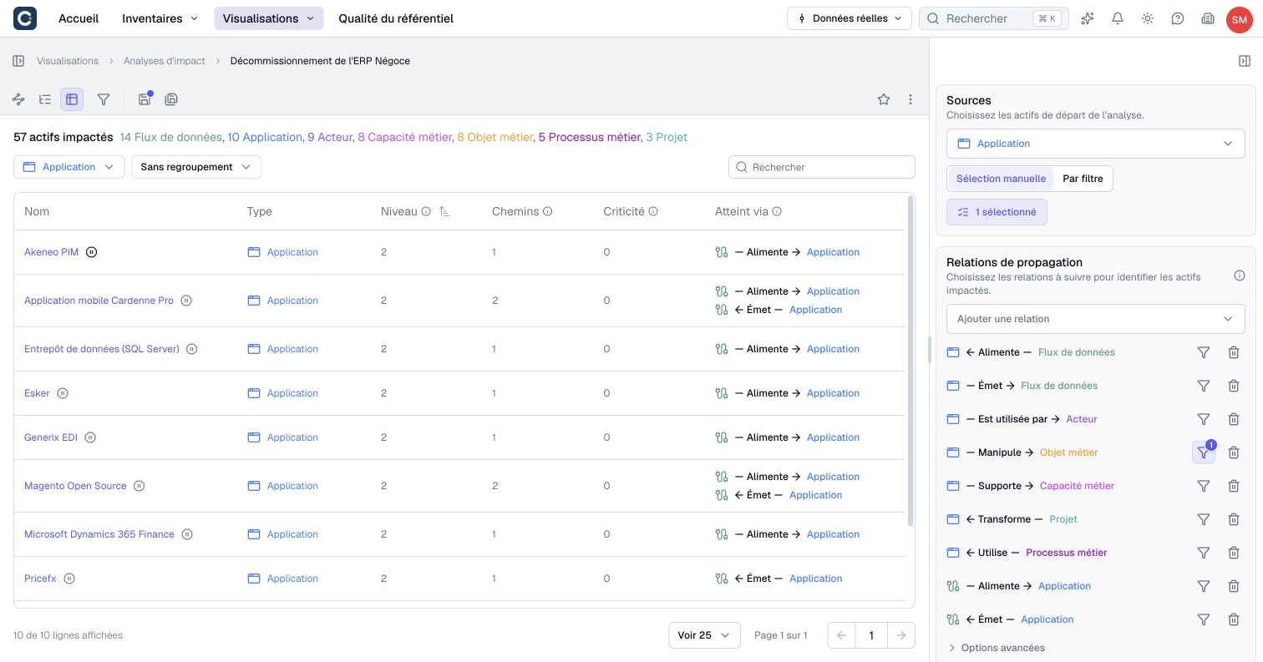The image size is (1263, 662).
Task: Open the graph view icon in toolbar
Action: tap(18, 99)
